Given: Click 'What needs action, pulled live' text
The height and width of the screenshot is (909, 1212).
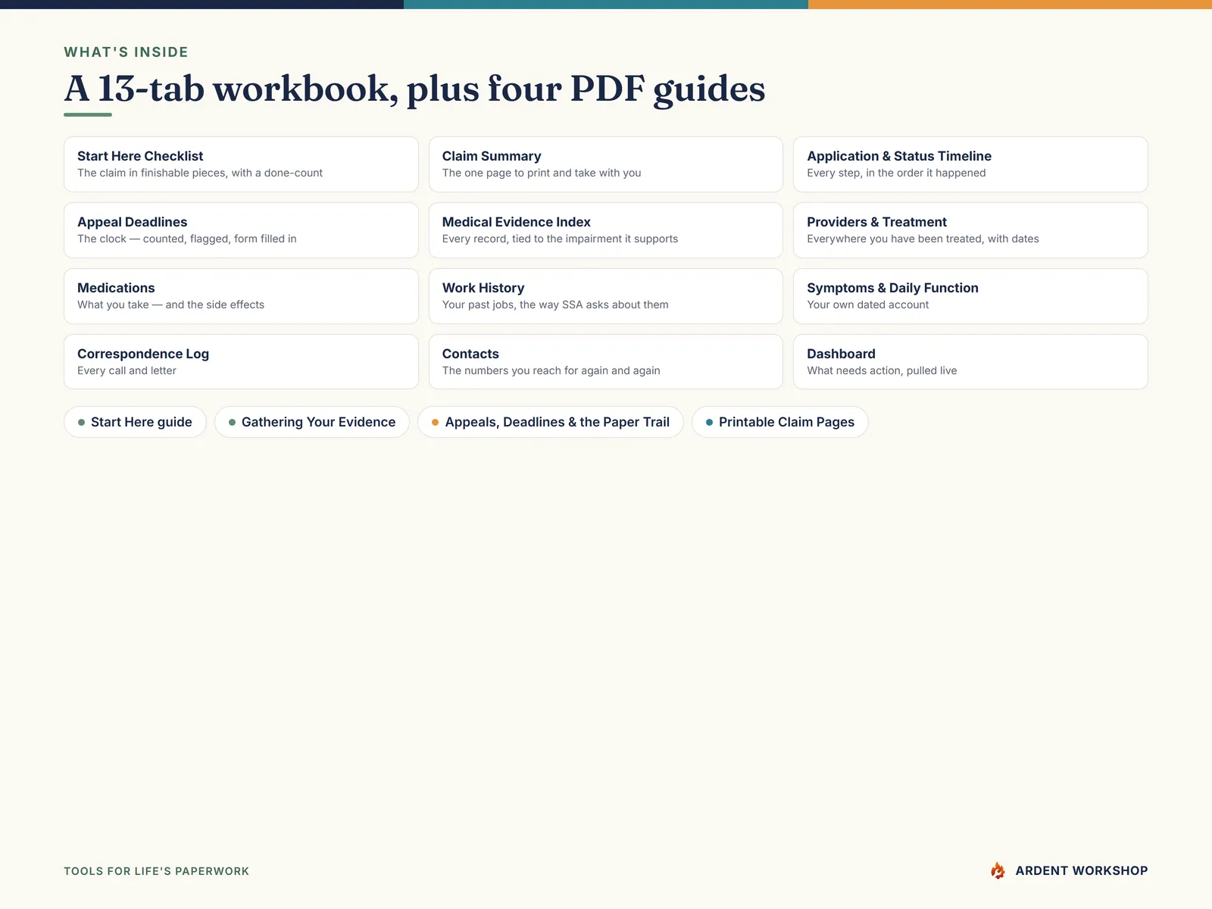Looking at the screenshot, I should tap(882, 370).
